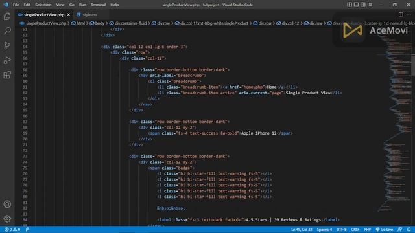Open Run and Debug view
The image size is (415, 233).
(7, 60)
